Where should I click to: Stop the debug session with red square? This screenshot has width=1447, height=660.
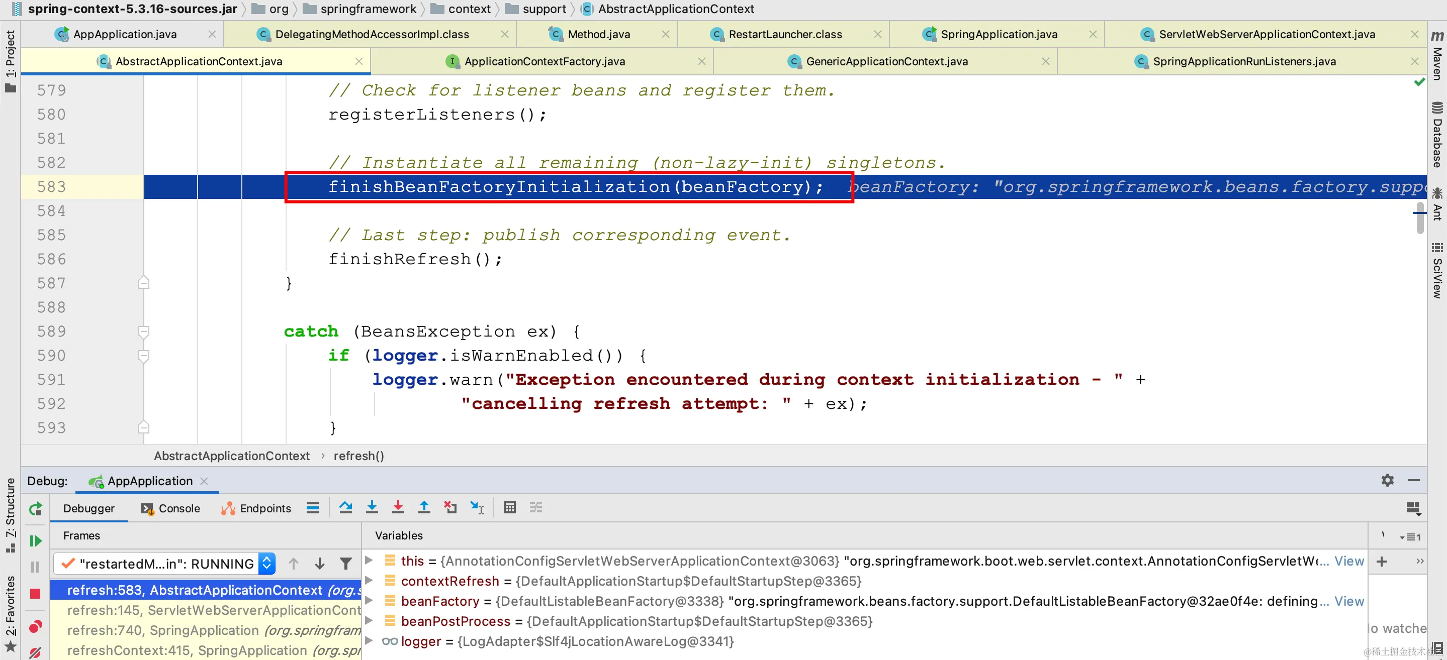[x=35, y=594]
